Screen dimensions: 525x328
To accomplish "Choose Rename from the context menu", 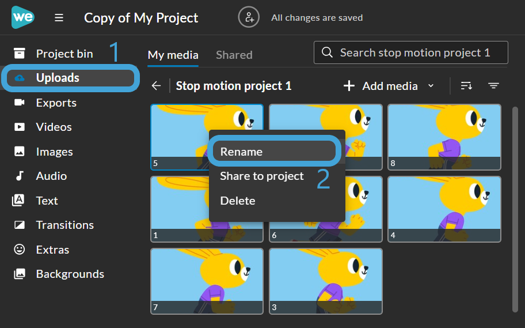I will pos(274,151).
